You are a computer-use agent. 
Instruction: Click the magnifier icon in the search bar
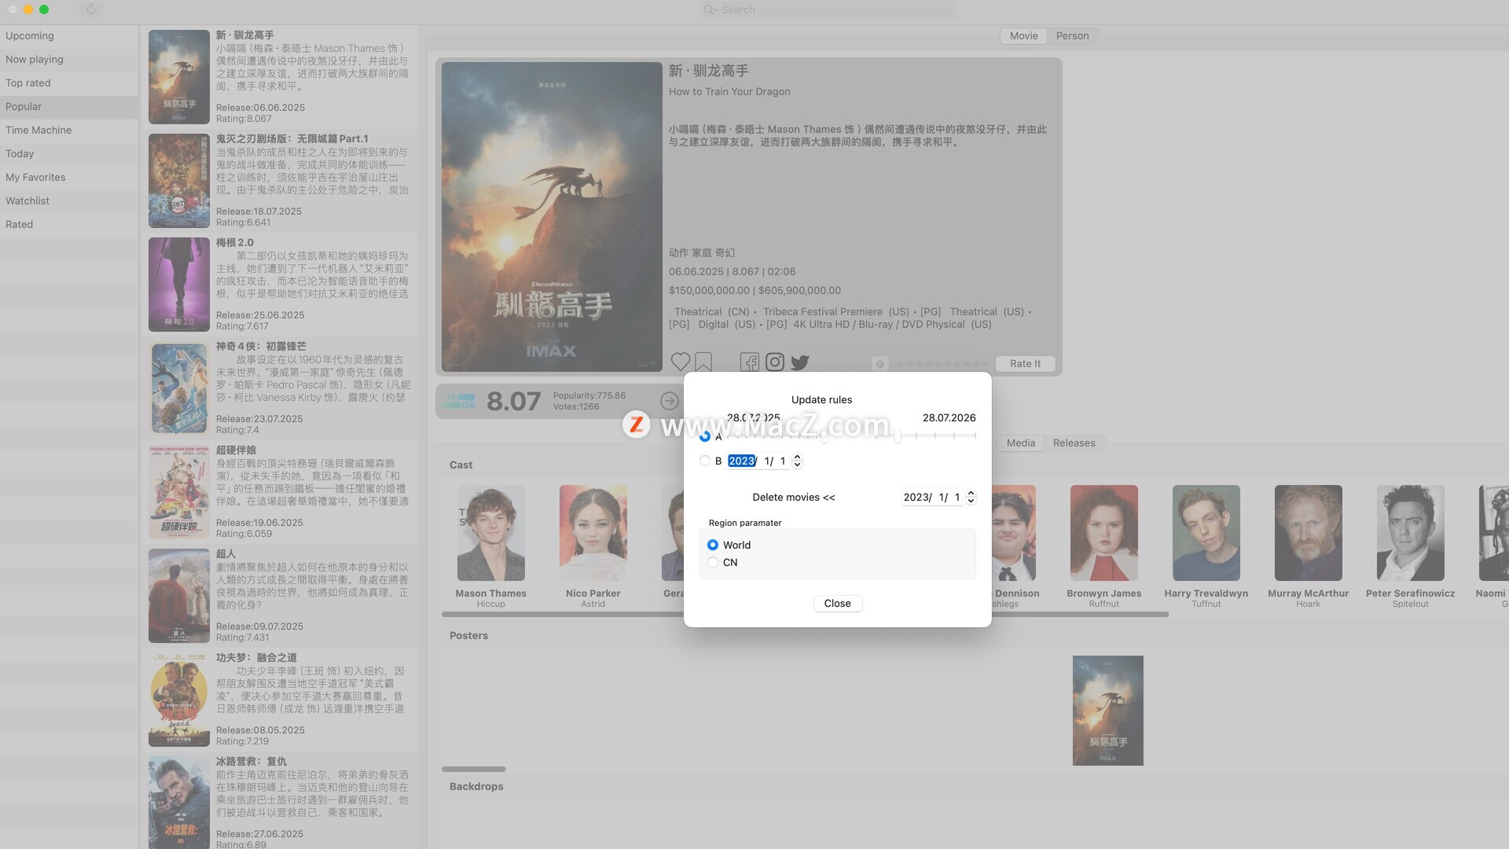710,9
